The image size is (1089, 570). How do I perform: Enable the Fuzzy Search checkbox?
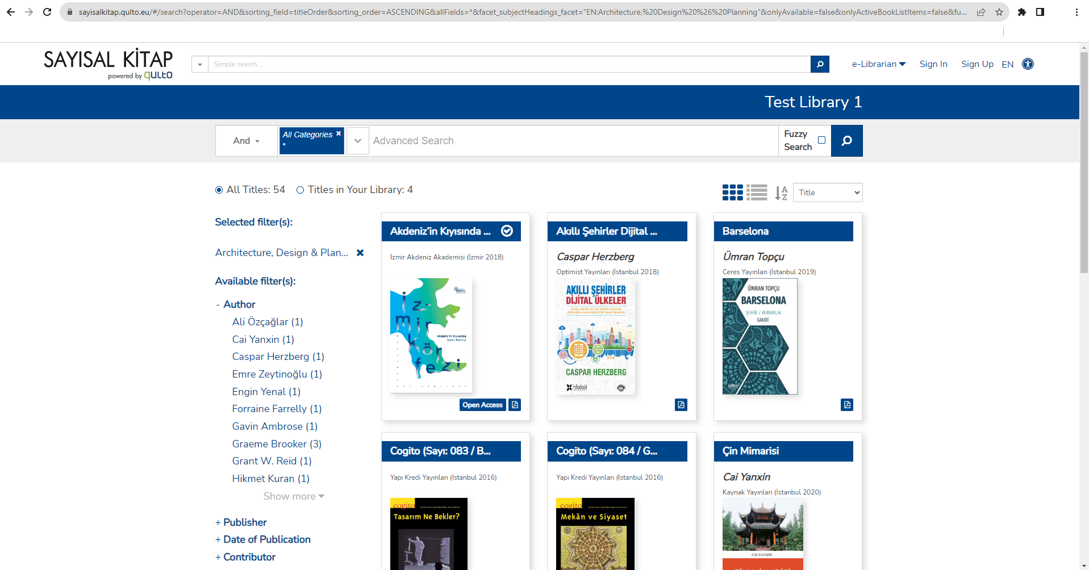[821, 140]
